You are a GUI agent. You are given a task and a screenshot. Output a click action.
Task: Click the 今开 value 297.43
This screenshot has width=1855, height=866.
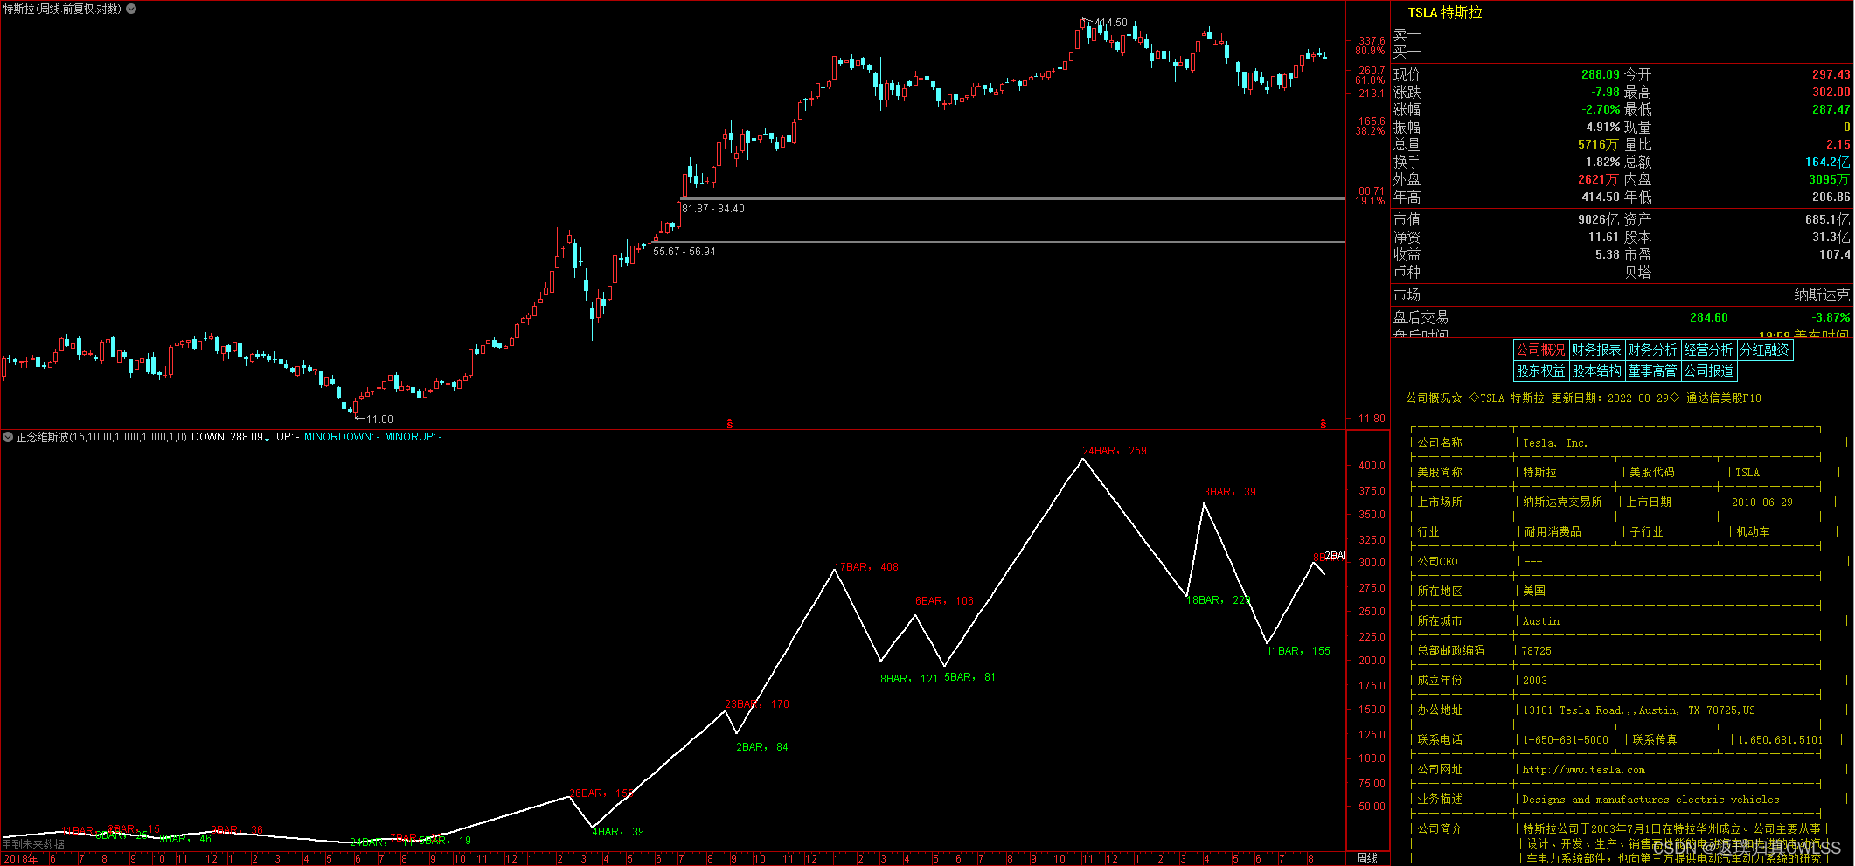click(x=1831, y=75)
